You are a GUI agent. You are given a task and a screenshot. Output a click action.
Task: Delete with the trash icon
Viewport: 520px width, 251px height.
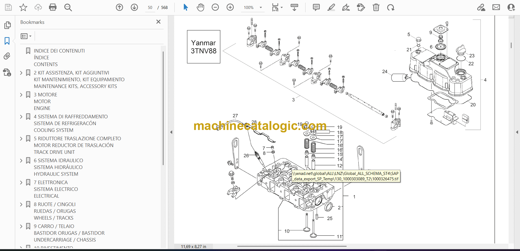pyautogui.click(x=376, y=7)
